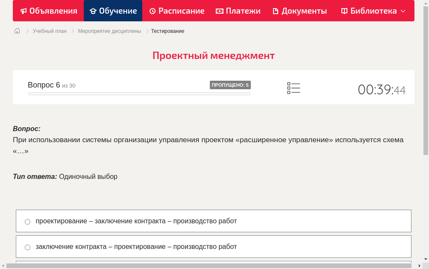Click the question progress bar
The width and height of the screenshot is (429, 269).
139,94
